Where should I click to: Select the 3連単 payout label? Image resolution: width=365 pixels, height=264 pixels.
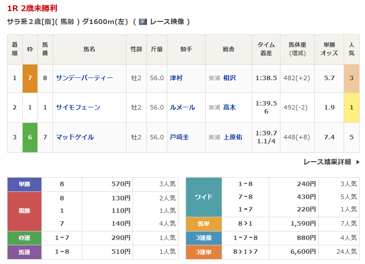point(203,252)
